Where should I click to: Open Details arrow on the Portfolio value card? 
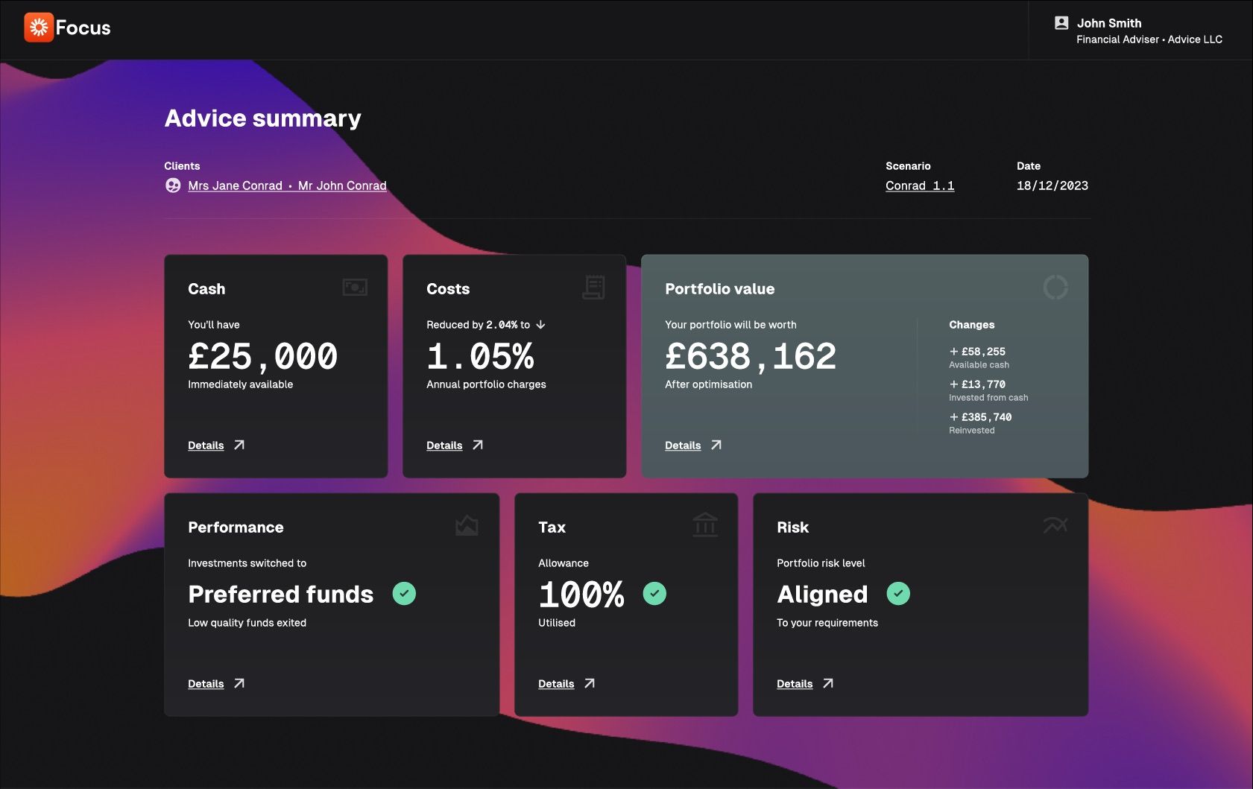[x=716, y=445]
